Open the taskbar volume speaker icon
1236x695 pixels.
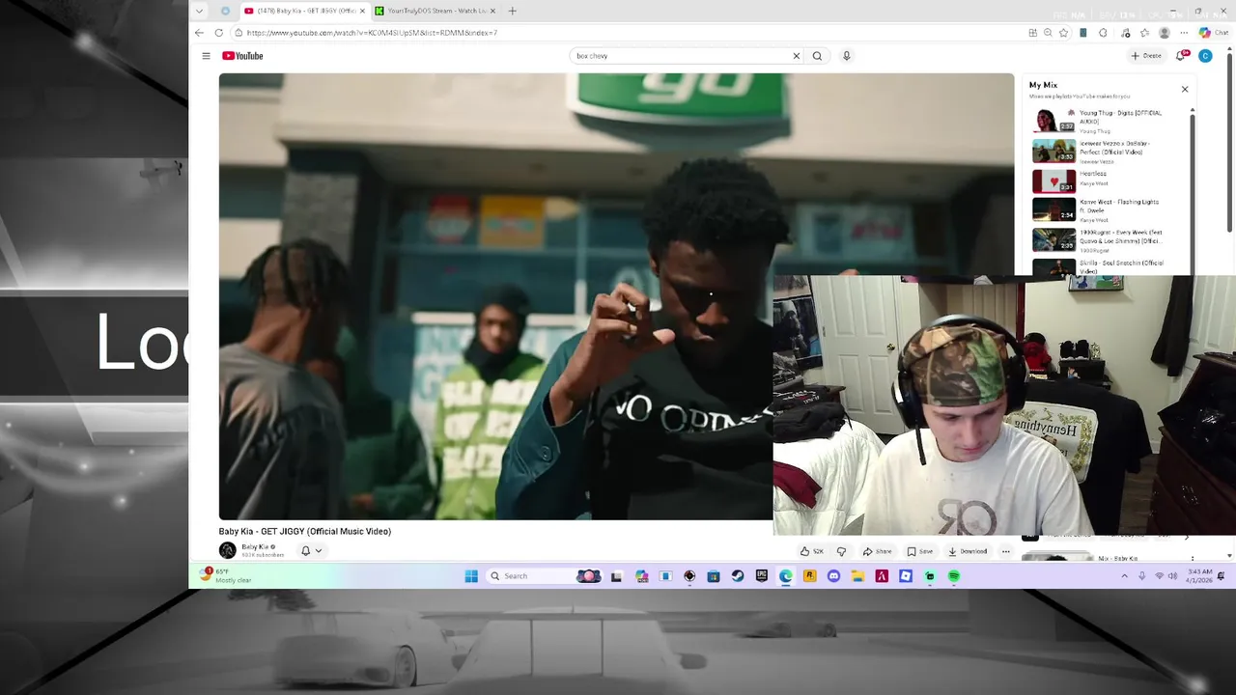[x=1173, y=576]
